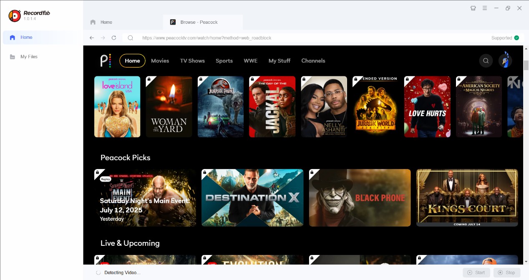Open TV Shows in Peacock navigation
This screenshot has width=529, height=280.
pyautogui.click(x=192, y=61)
